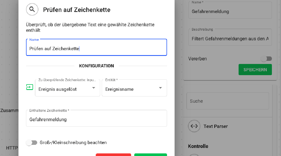Select the Text Parser angle-bracket icon
The width and height of the screenshot is (281, 156).
pyautogui.click(x=194, y=126)
